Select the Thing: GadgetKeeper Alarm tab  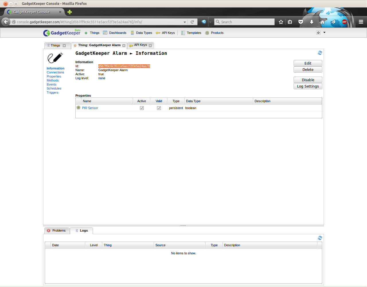coord(99,45)
